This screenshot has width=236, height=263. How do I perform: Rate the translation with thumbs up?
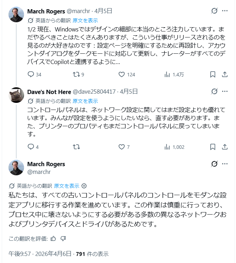coord(53,239)
